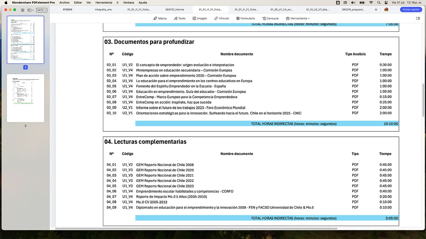Click 'El concepto de emprendedor' document row
This screenshot has height=239, width=426.
coord(185,65)
